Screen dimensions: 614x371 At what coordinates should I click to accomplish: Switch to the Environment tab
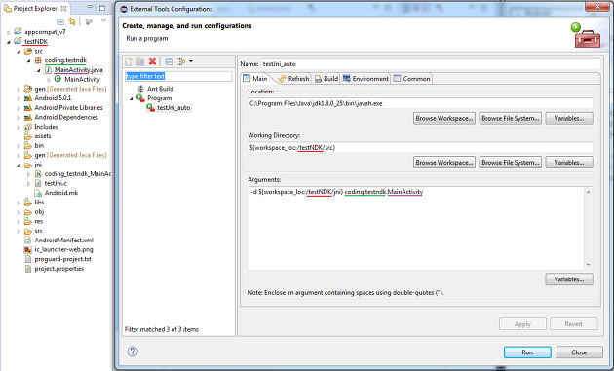pos(365,79)
